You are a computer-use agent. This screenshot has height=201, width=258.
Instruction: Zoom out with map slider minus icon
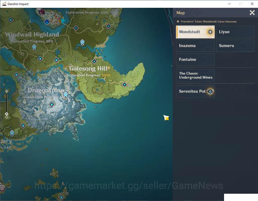7,117
